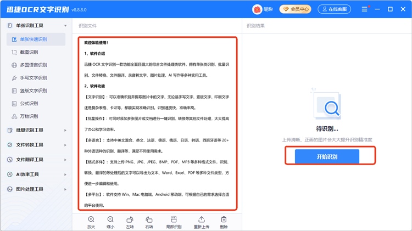
Task: Click the 批量识别工具 section icon
Action: click(x=10, y=130)
